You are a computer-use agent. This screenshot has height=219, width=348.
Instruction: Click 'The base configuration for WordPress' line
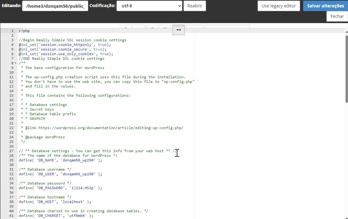[63, 68]
